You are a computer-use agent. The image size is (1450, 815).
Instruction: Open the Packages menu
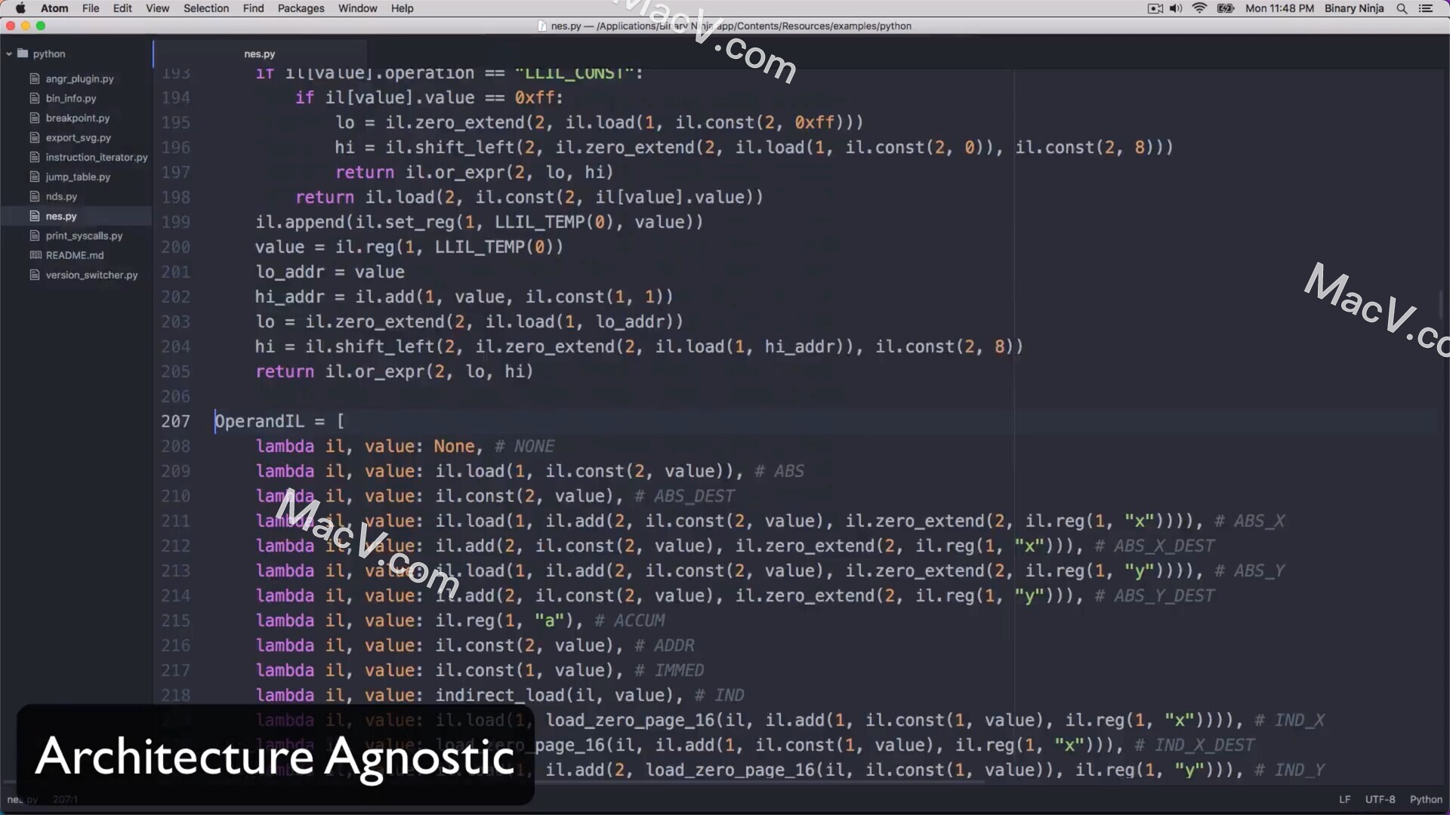301,8
